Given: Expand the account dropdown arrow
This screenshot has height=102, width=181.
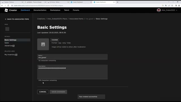Looking at the screenshot, I should (176, 10).
